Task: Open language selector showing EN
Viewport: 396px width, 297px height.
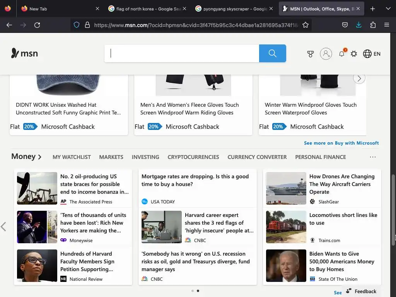Action: tap(372, 54)
